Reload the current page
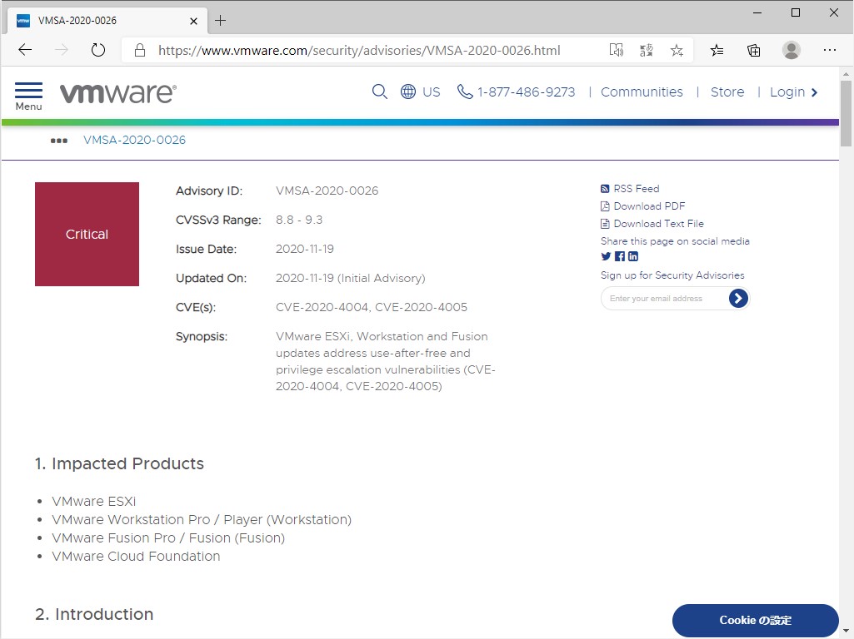 tap(98, 51)
